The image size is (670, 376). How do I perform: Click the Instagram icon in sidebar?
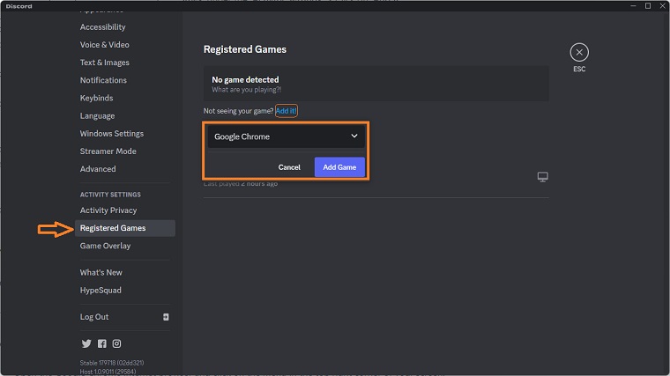click(116, 343)
